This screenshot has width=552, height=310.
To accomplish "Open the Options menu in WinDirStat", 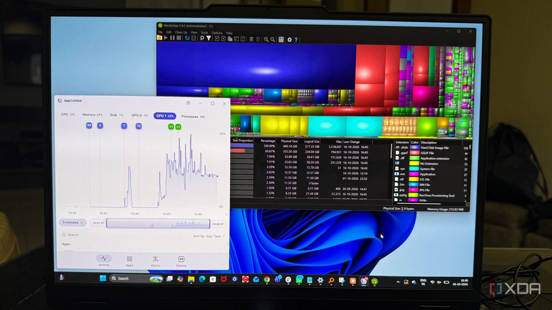I will [x=217, y=33].
